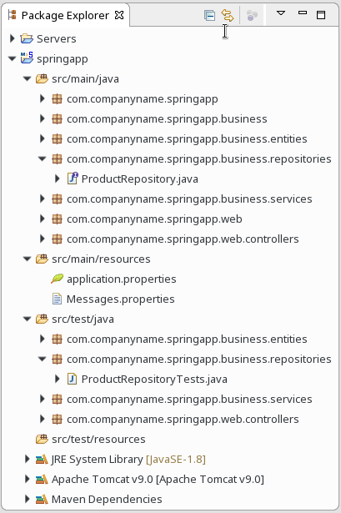Click the Package Explorer hierarchy tab icon
The height and width of the screenshot is (513, 341).
coord(13,15)
